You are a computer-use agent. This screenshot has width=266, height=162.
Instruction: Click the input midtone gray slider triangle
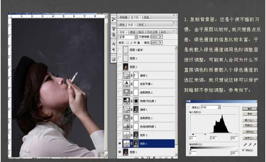coord(205,134)
